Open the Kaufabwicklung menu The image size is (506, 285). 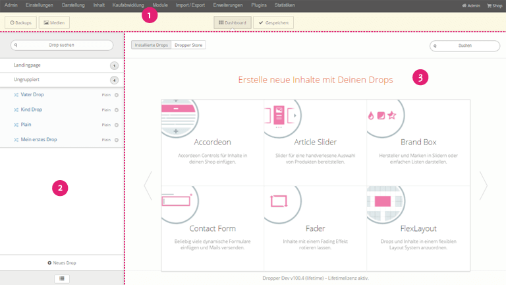(130, 5)
